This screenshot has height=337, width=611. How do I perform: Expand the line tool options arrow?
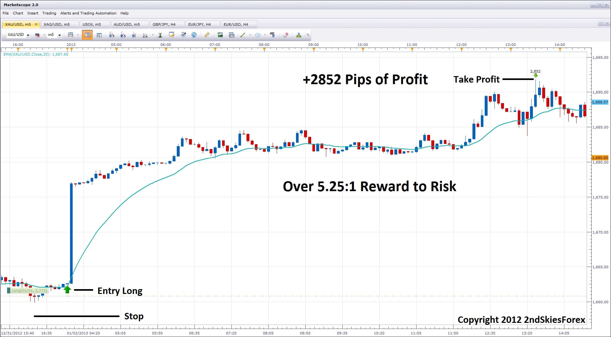click(x=250, y=35)
